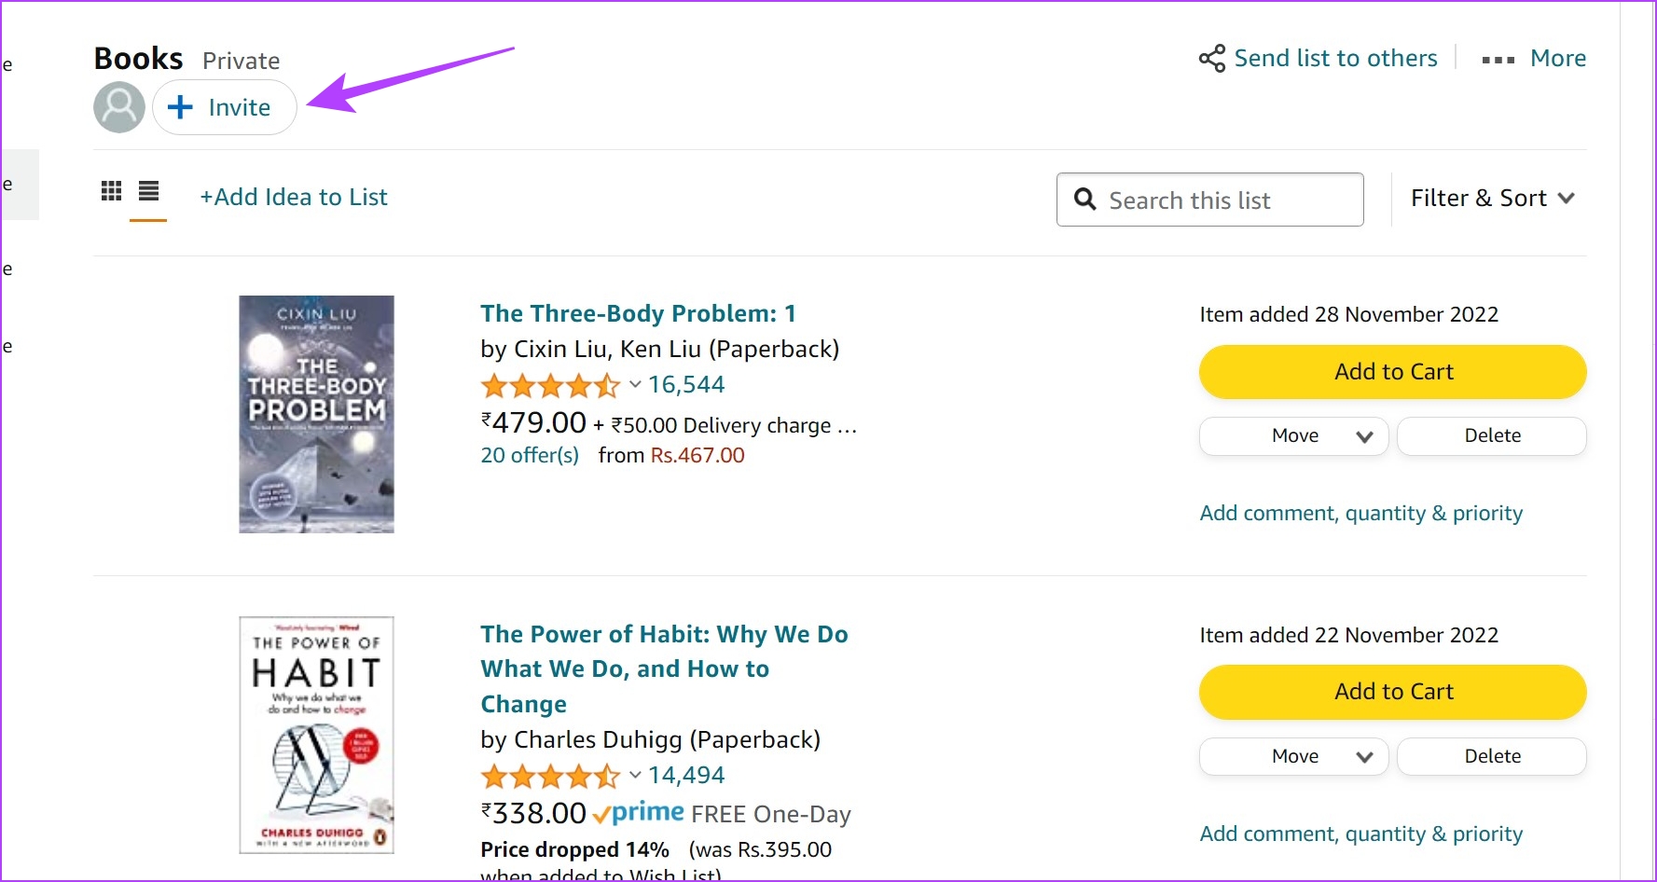Click the profile avatar icon

119,107
